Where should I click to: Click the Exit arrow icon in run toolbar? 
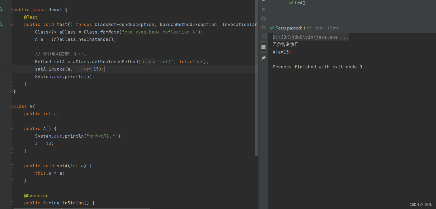pos(263,36)
